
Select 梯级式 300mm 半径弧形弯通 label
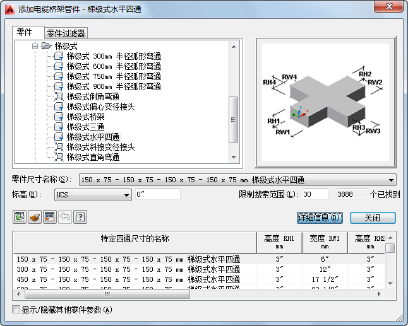(x=114, y=56)
